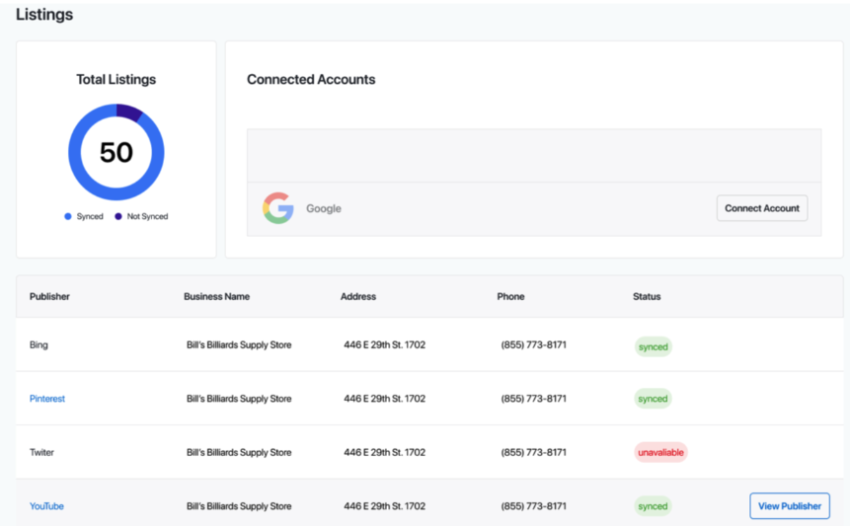Click the Connect Account button
The width and height of the screenshot is (850, 526).
tap(761, 208)
